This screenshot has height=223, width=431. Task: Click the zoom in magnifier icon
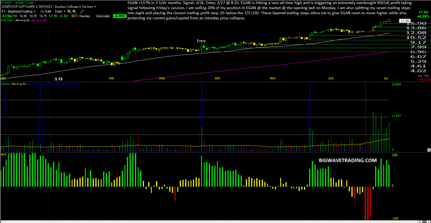coord(69,12)
